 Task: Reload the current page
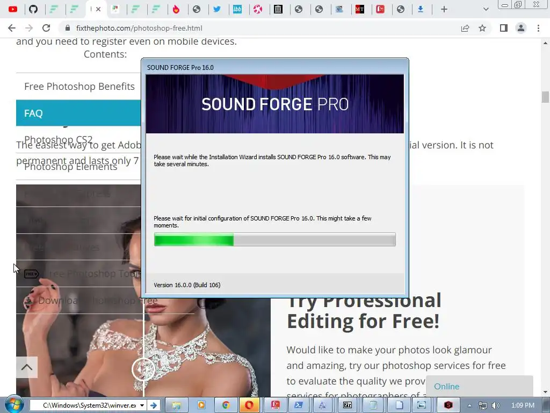(46, 28)
